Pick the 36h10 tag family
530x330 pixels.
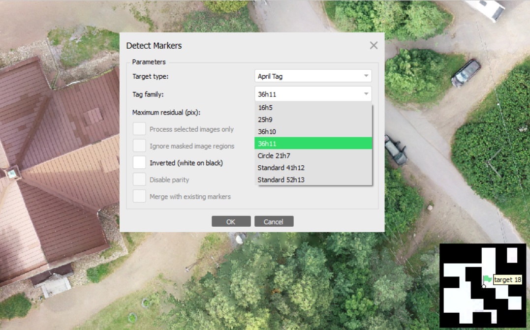pos(313,131)
